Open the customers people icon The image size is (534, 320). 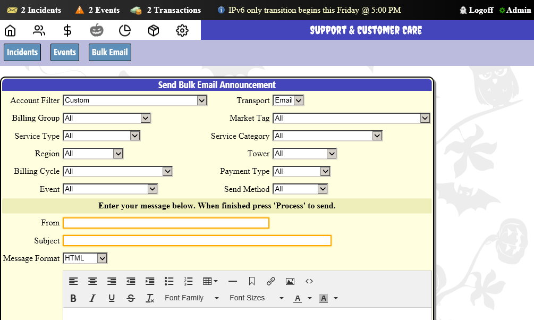[39, 30]
